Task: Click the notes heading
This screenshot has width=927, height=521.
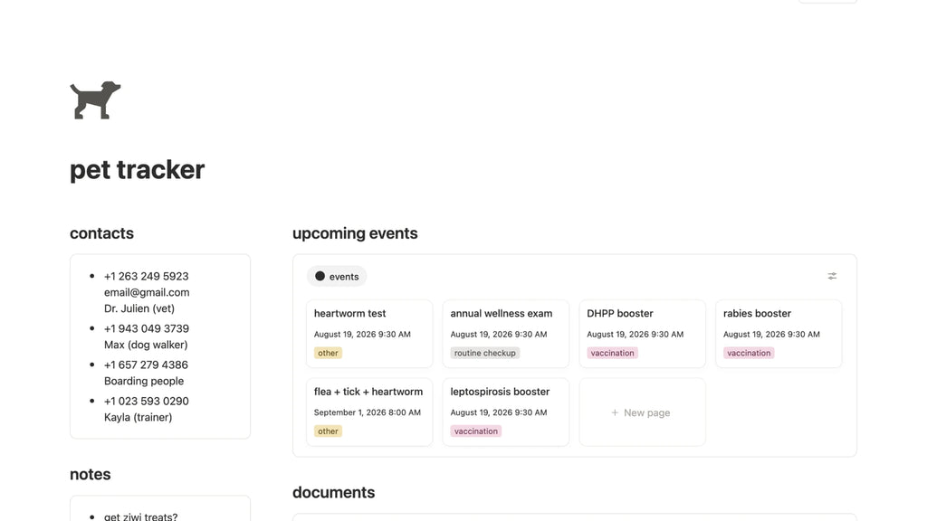Action: click(x=91, y=474)
